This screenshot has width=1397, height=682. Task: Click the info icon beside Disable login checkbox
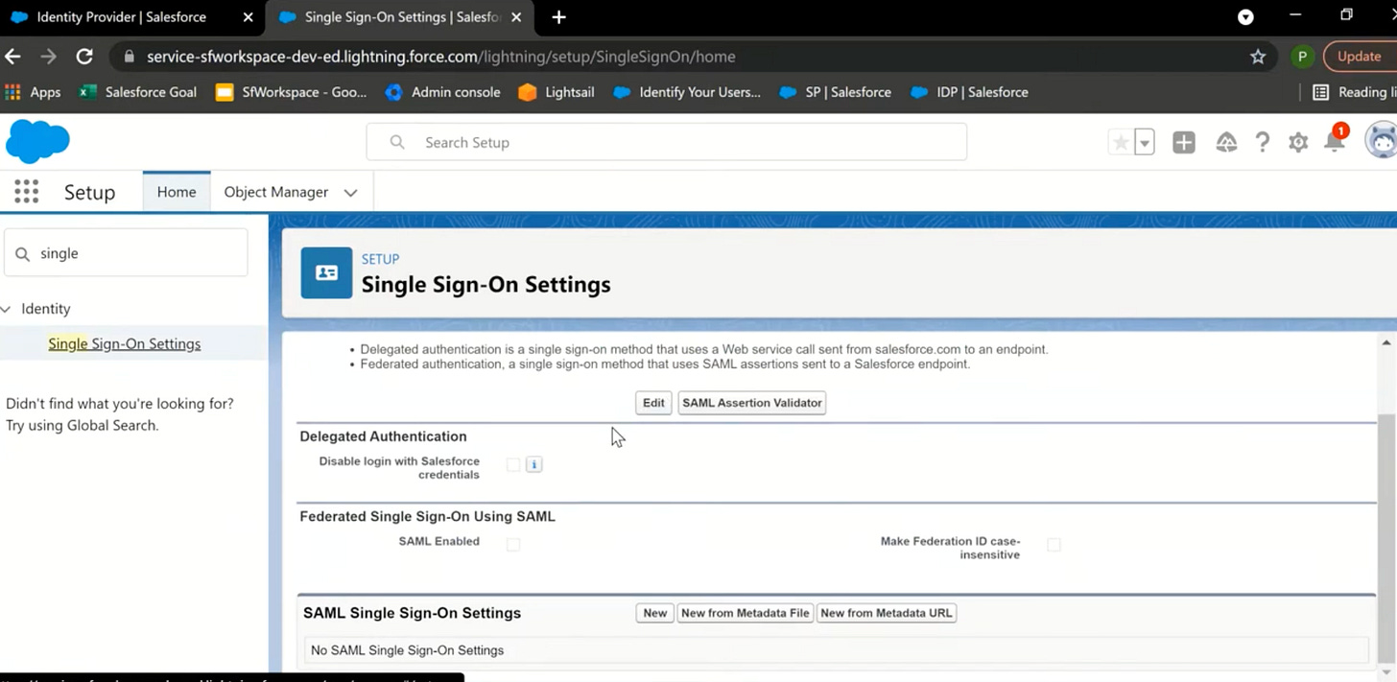pos(534,464)
